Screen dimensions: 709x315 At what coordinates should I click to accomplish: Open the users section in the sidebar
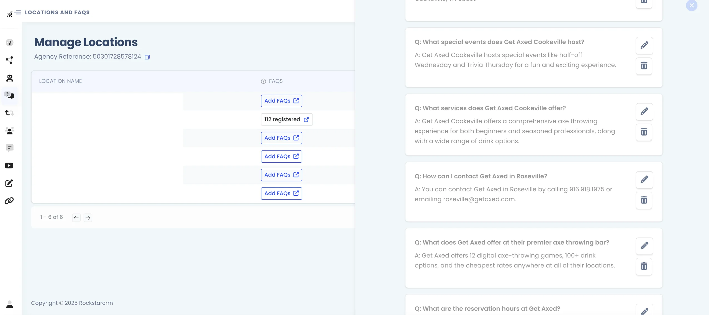click(x=10, y=131)
